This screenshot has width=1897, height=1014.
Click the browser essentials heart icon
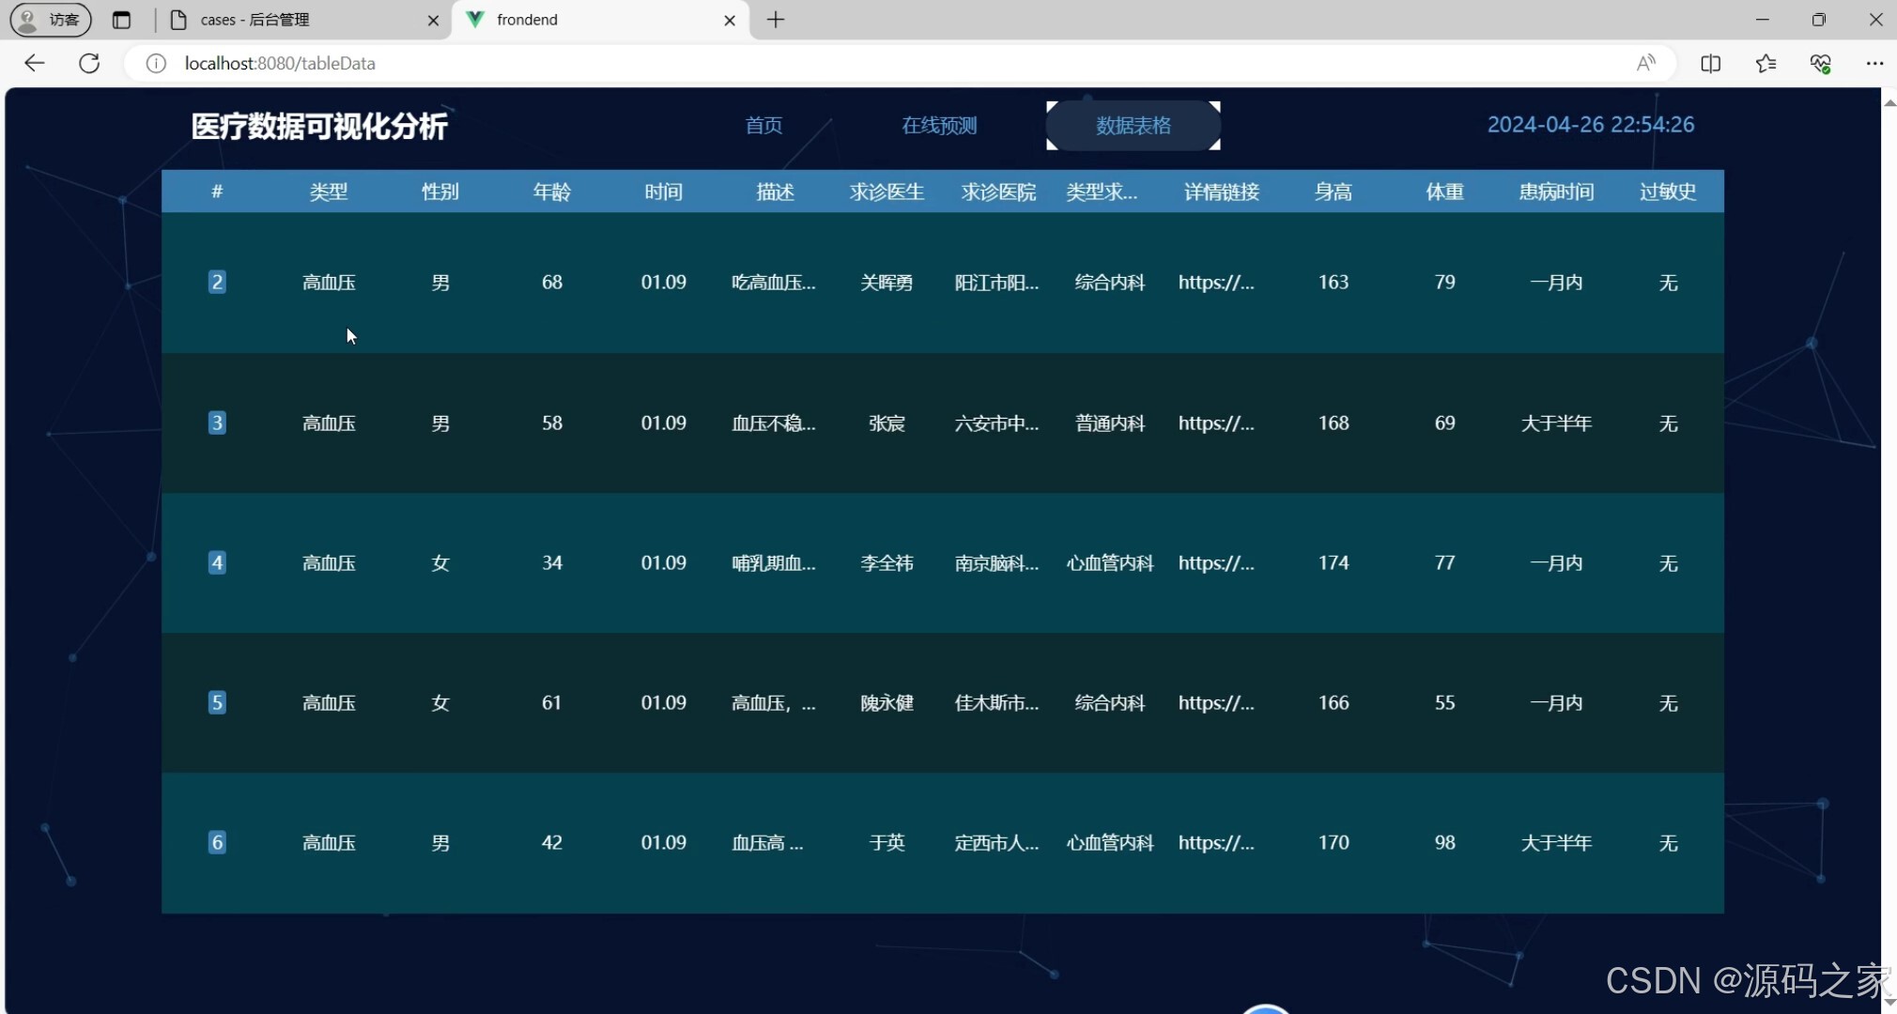click(x=1820, y=63)
